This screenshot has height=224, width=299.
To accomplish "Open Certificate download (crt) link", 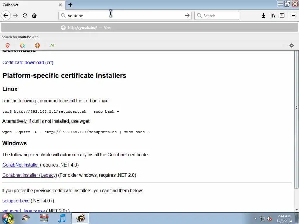I will pyautogui.click(x=28, y=62).
